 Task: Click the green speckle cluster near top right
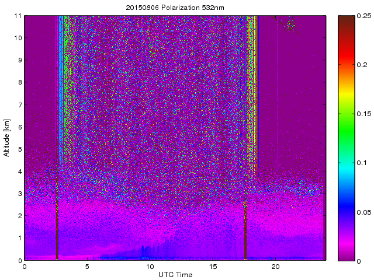pos(290,24)
